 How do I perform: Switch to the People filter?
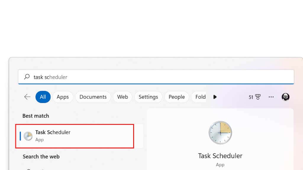coord(177,97)
